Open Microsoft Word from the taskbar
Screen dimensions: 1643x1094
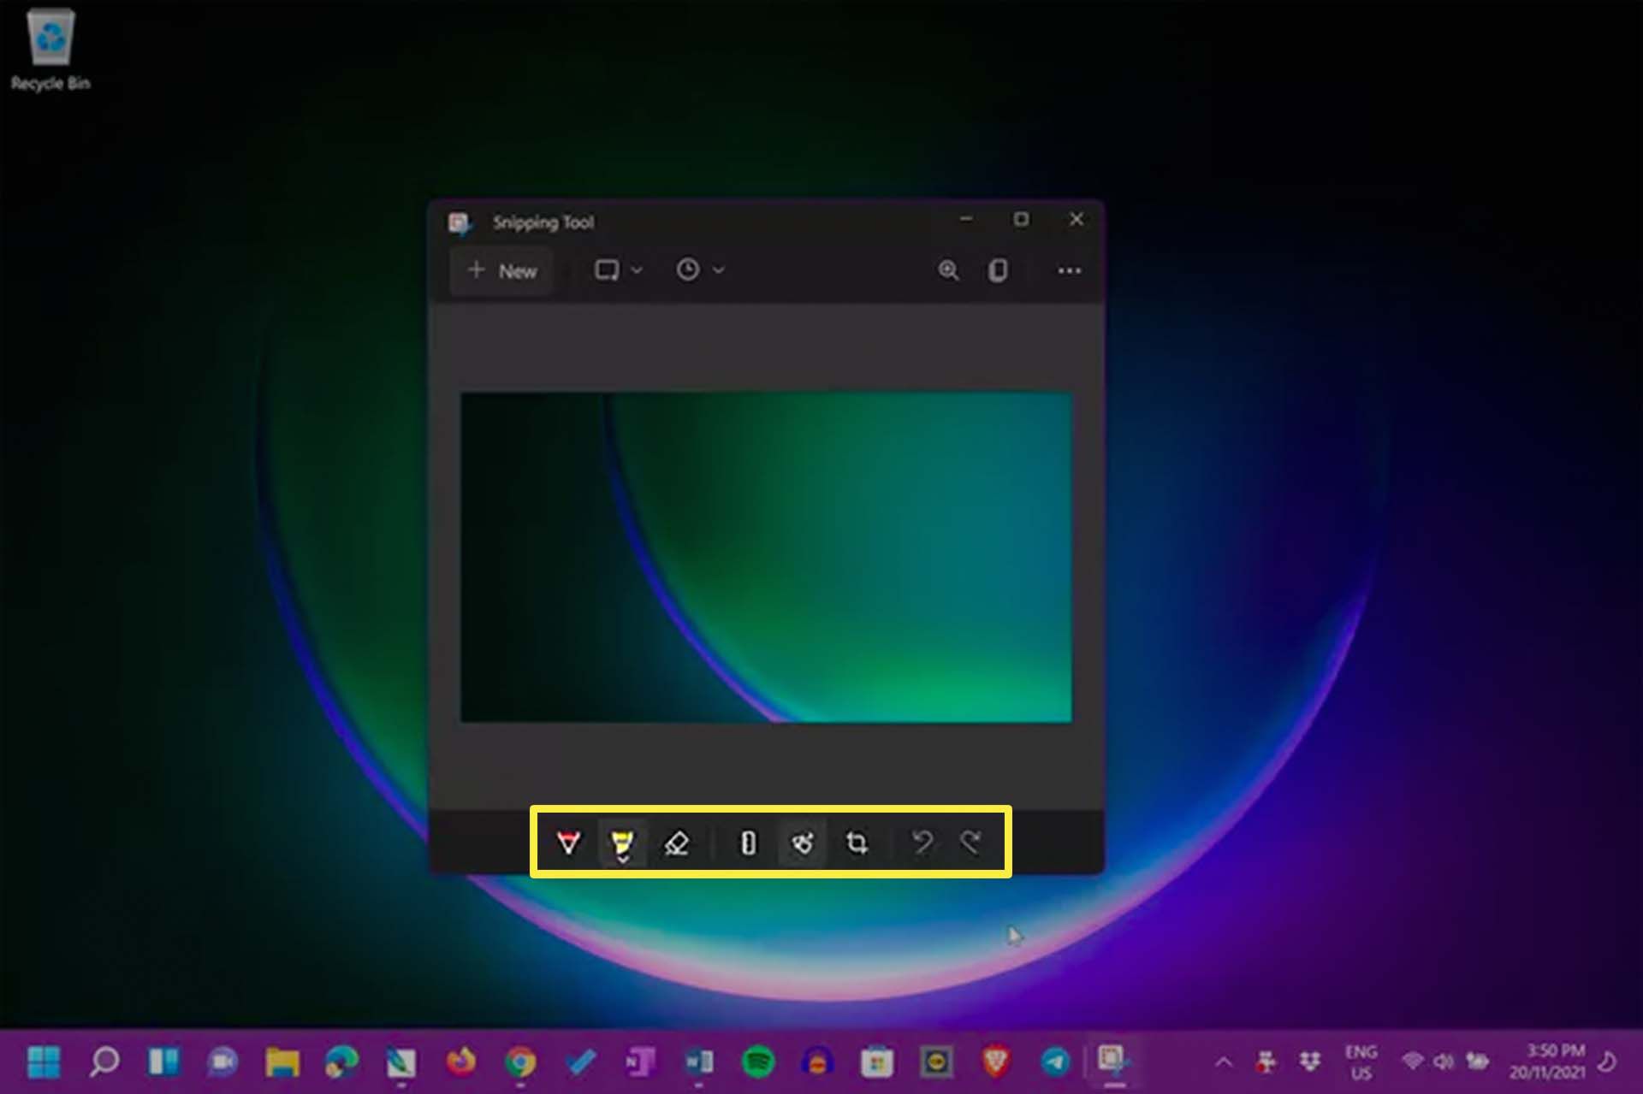click(699, 1062)
